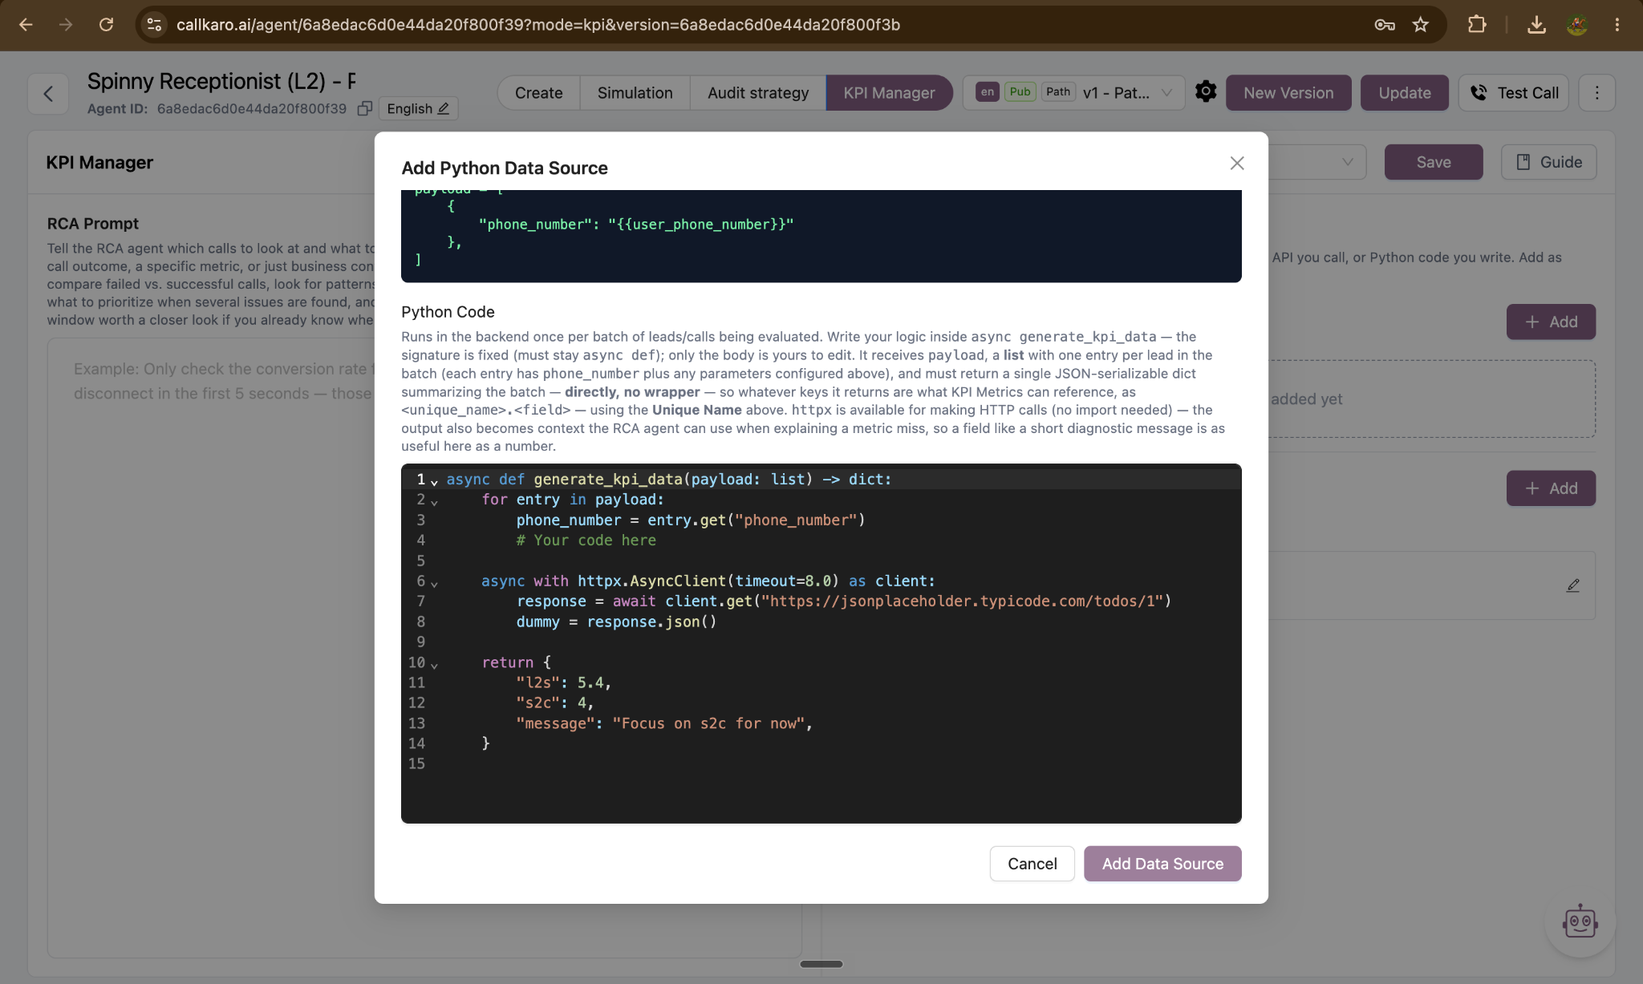This screenshot has height=984, width=1643.
Task: Open site information icon in address bar
Action: (155, 25)
